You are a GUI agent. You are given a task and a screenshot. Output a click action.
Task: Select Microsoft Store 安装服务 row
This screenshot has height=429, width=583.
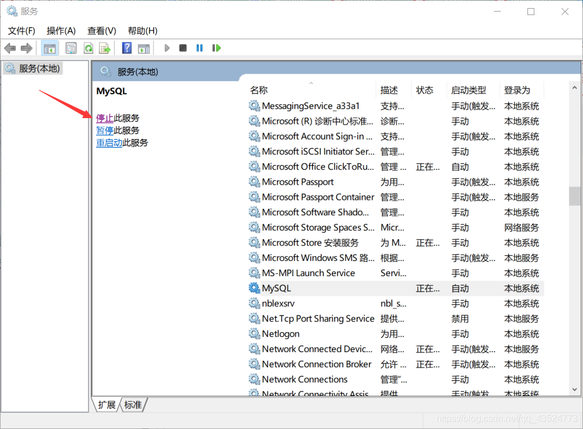[x=395, y=243]
